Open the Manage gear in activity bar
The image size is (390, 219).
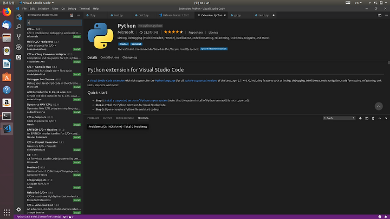[x=18, y=209]
